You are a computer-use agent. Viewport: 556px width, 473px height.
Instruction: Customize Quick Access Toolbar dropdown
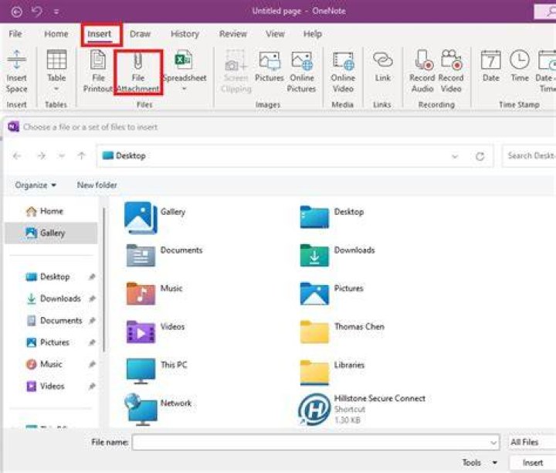(56, 12)
